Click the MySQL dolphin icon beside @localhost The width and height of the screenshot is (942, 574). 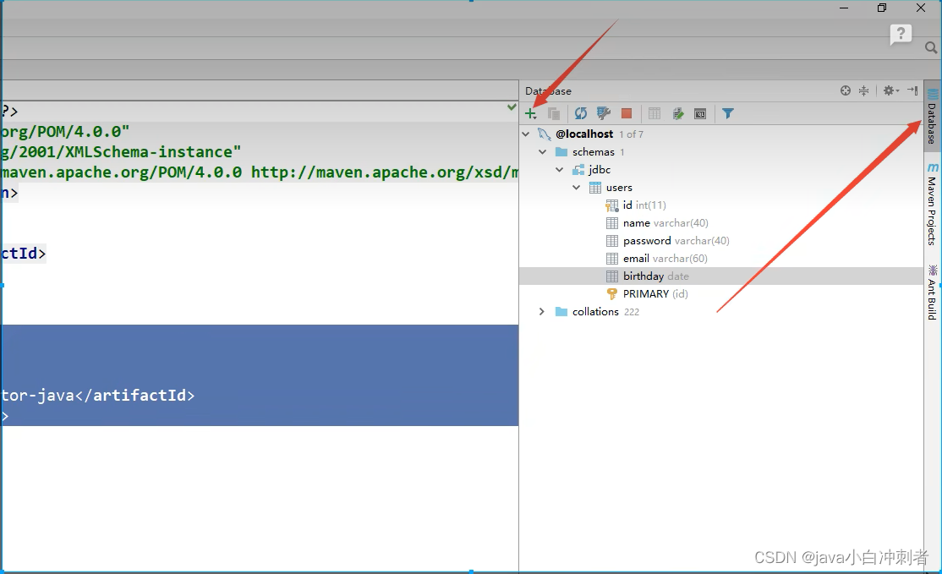pyautogui.click(x=545, y=134)
